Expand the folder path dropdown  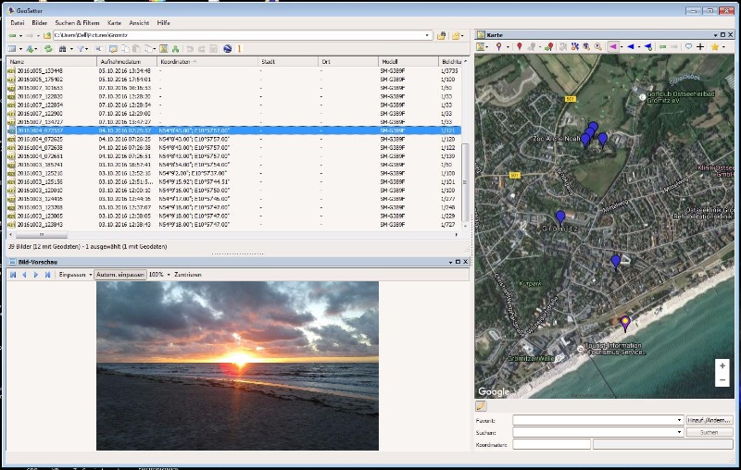point(427,35)
